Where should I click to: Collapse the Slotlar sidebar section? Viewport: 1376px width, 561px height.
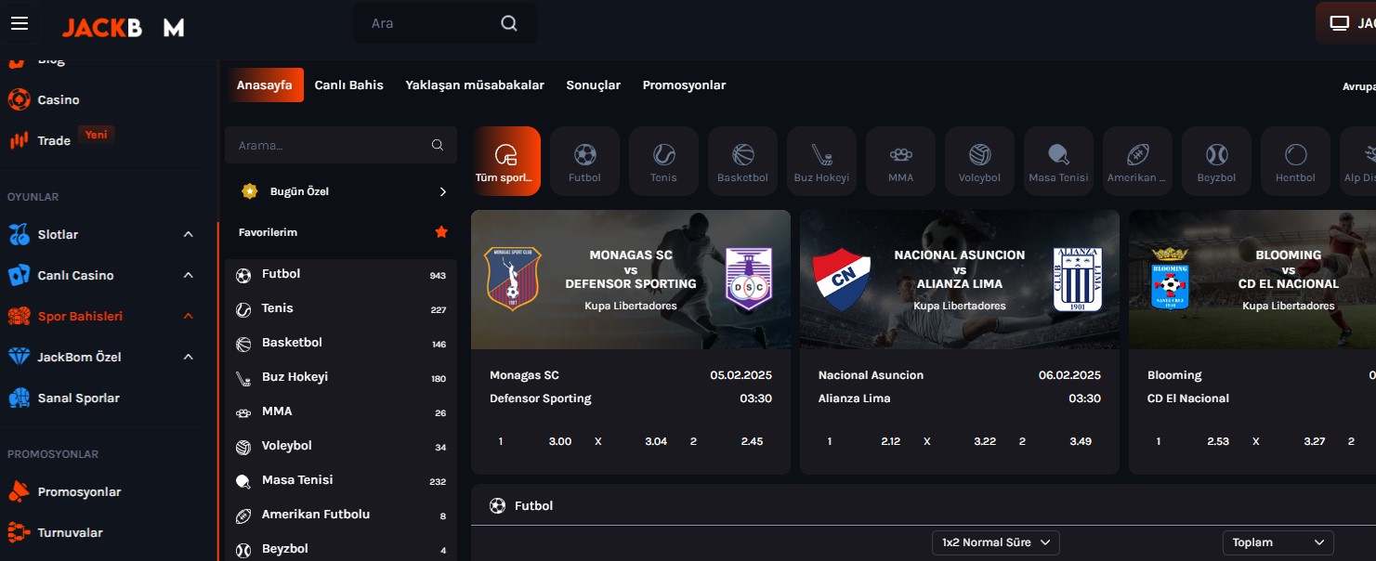189,234
